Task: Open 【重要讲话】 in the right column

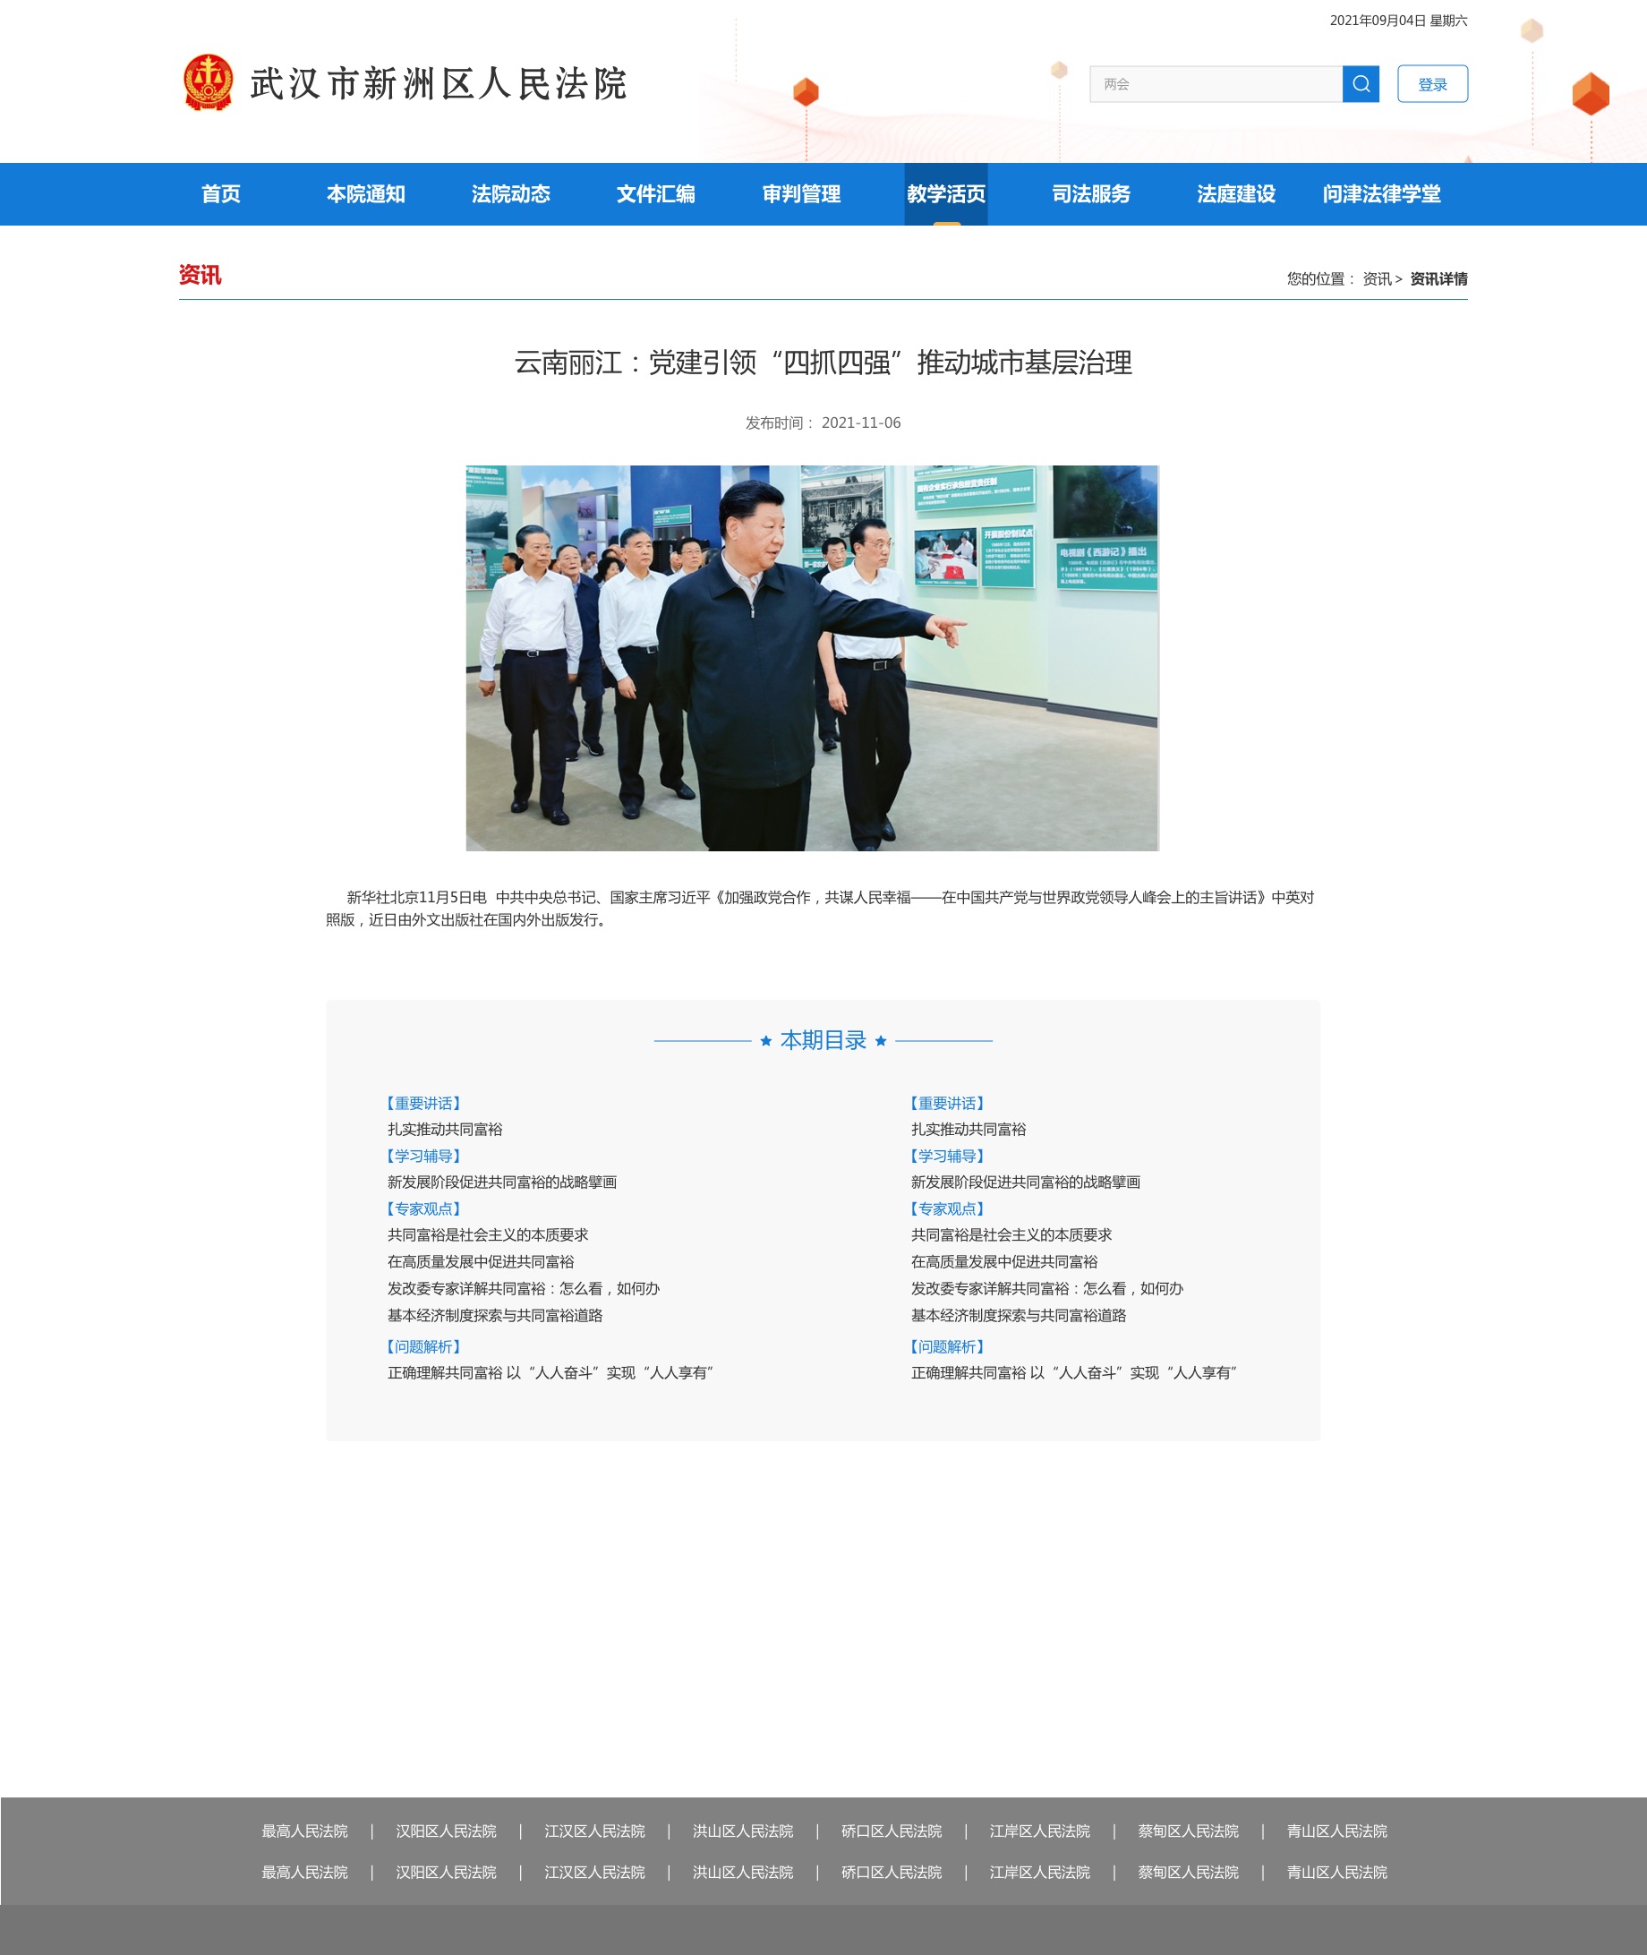Action: pos(947,1104)
